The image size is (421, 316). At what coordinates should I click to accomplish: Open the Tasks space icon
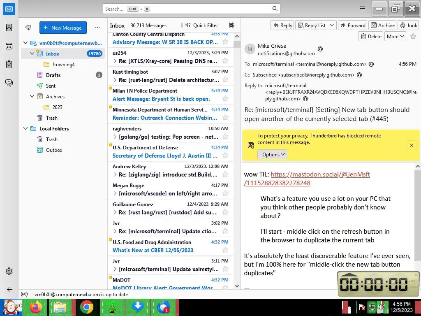pyautogui.click(x=9, y=65)
